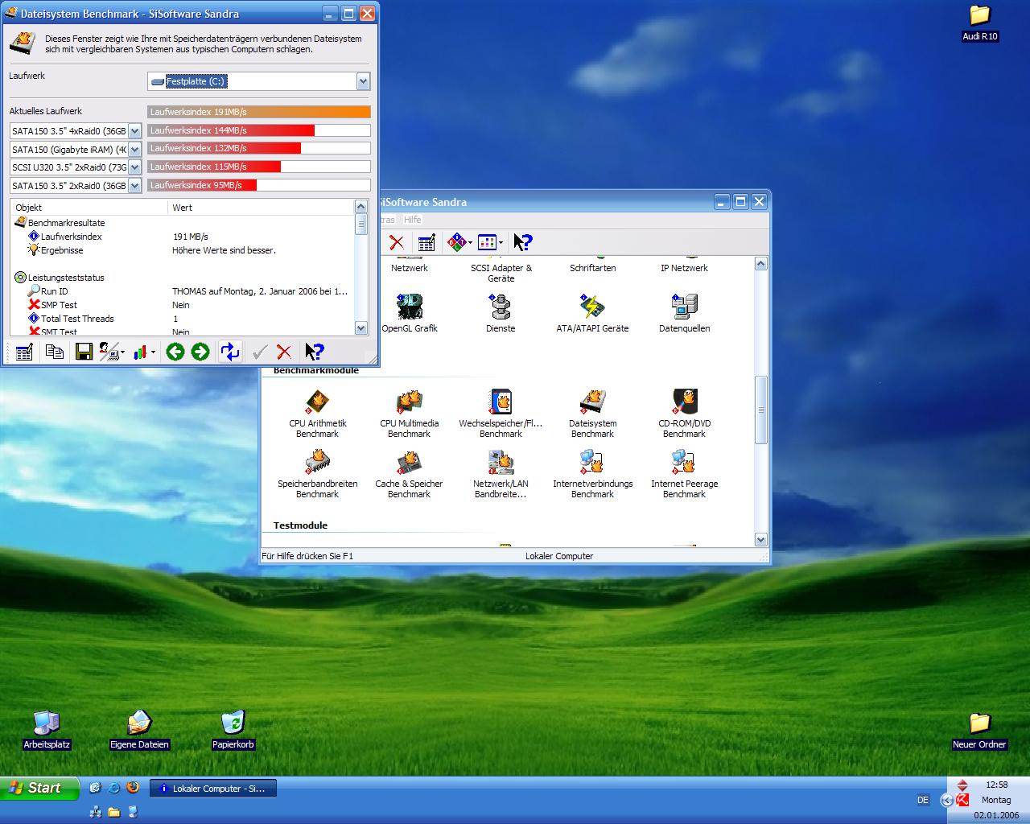Click the red Laufwerksindex 144MB/s bar

259,130
